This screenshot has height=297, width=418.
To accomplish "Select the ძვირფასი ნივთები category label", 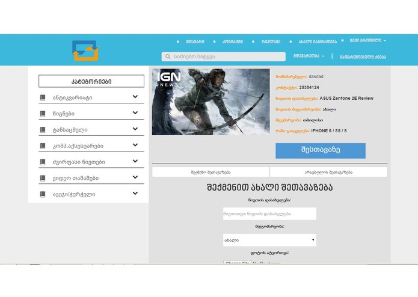I will click(x=79, y=162).
